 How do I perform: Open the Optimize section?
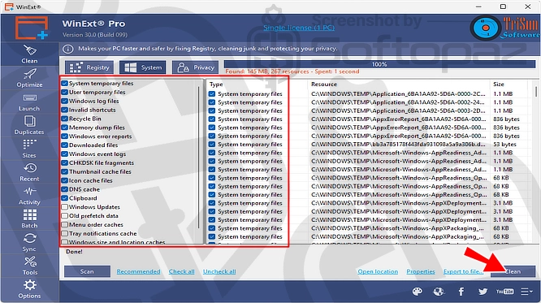click(x=29, y=78)
